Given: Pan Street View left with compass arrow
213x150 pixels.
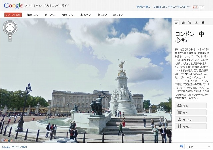Looking at the screenshot, I should click(x=7, y=27).
